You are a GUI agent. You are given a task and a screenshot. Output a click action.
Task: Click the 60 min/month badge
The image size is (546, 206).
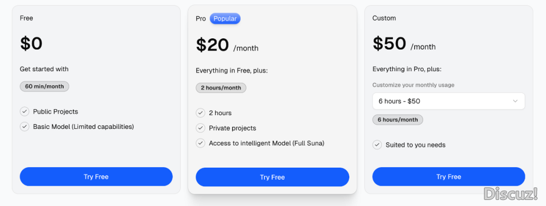click(44, 86)
